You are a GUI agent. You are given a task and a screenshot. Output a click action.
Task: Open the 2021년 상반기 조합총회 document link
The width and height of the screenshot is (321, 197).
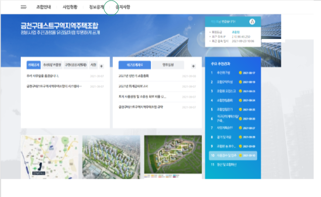[134, 76]
